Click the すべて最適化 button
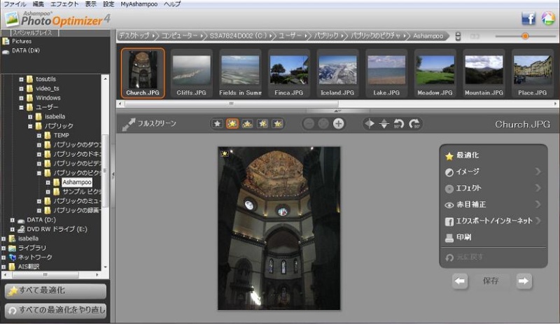 coord(56,290)
